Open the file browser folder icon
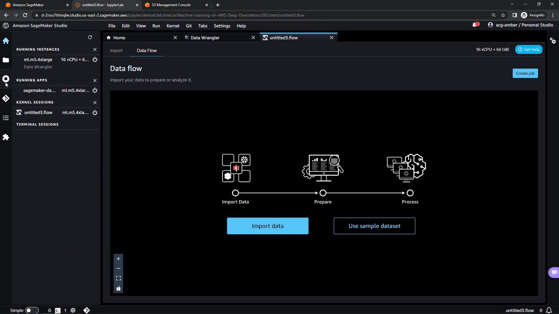 point(6,60)
